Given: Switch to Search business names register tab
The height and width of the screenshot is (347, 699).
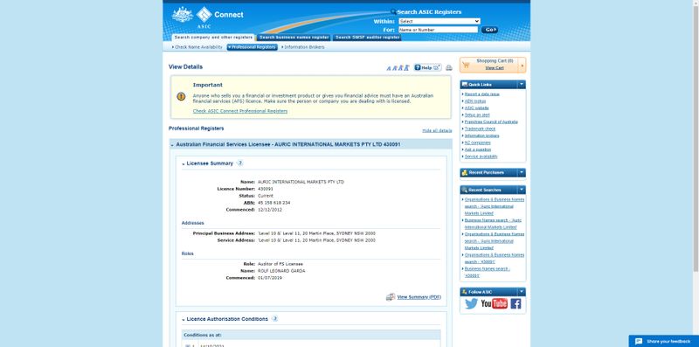Looking at the screenshot, I should (x=294, y=38).
